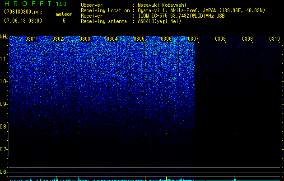Click the kHz axis unit label

point(4,37)
